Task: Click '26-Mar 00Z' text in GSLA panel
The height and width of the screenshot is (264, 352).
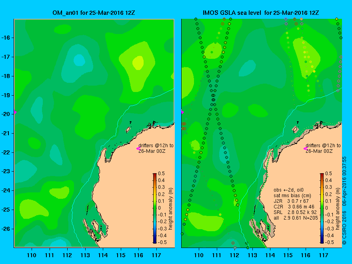Action: (319, 151)
